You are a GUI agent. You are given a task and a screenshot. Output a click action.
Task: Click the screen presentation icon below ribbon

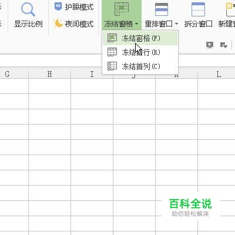click(x=210, y=45)
